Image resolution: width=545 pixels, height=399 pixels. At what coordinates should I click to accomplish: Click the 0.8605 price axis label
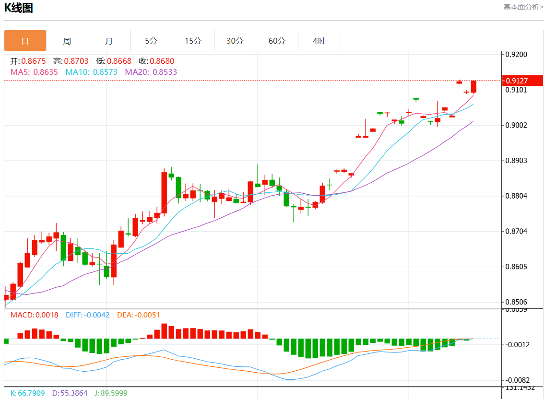point(516,267)
